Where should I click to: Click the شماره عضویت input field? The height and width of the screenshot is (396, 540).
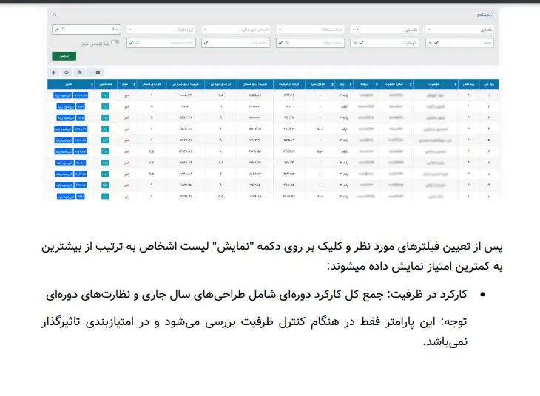click(161, 43)
